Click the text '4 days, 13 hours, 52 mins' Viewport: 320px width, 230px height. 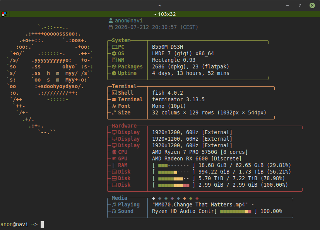click(x=191, y=73)
